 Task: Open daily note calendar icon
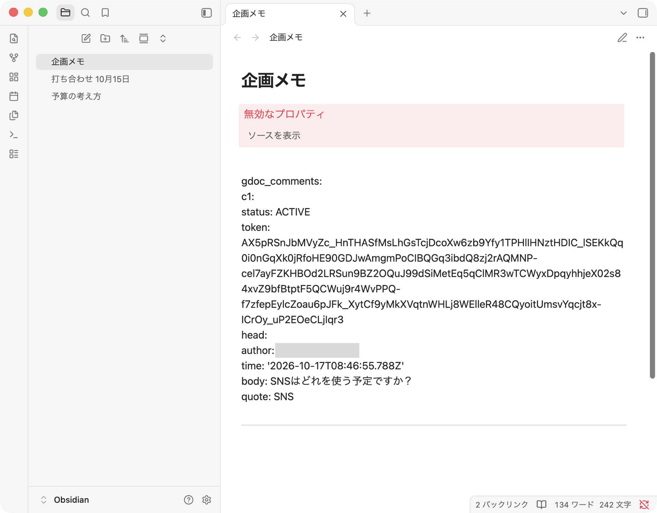pos(14,96)
